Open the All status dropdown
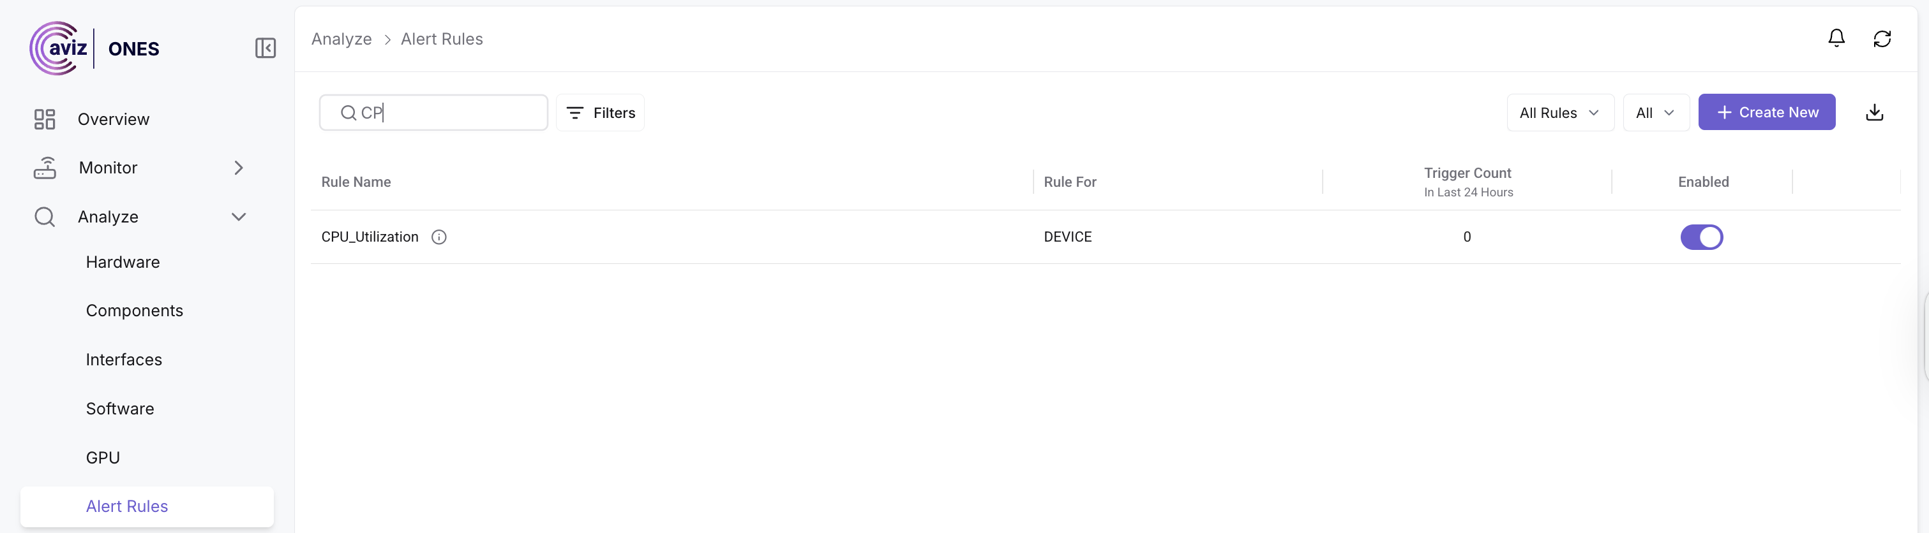 coord(1656,113)
